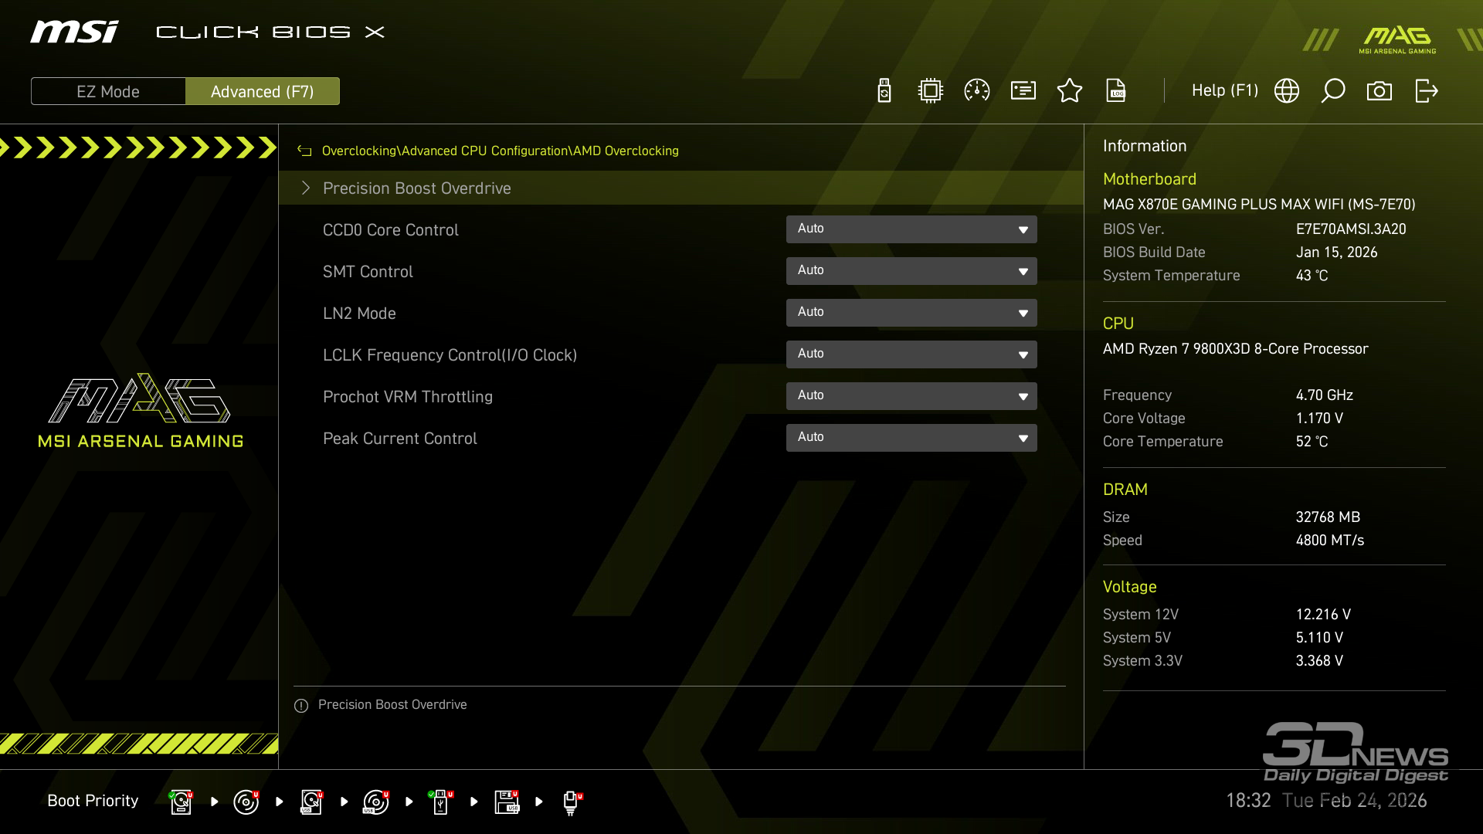Image resolution: width=1483 pixels, height=834 pixels.
Task: Click the globe language icon
Action: tap(1287, 91)
